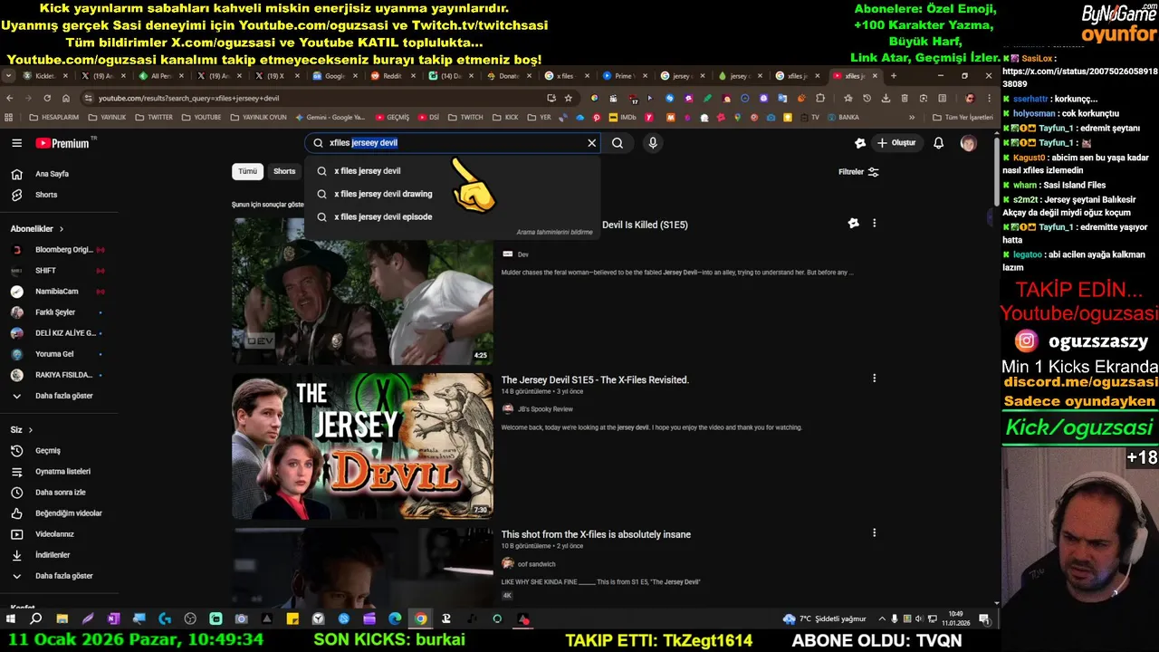Screen dimensions: 1159x652
Task: Open the Jersey Devil S1E5 Revisited thumbnail
Action: [x=362, y=446]
